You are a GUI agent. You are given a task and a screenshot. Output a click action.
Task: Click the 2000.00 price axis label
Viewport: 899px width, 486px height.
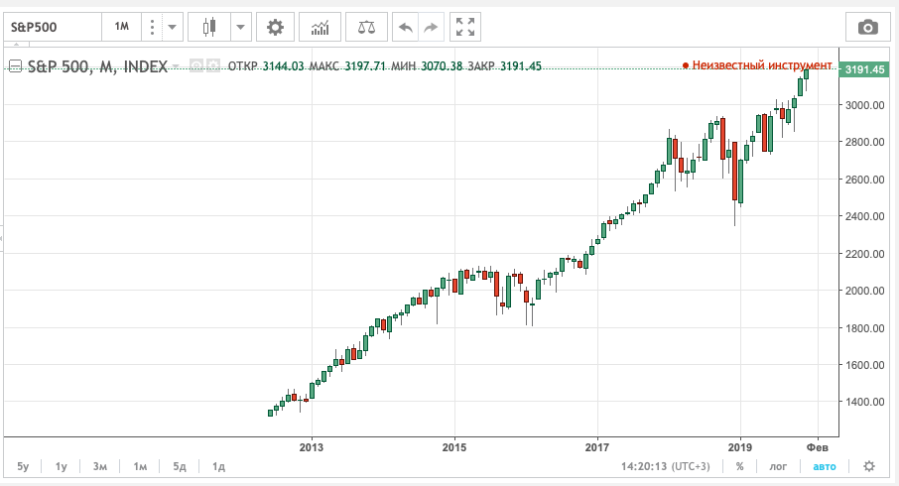coord(864,291)
